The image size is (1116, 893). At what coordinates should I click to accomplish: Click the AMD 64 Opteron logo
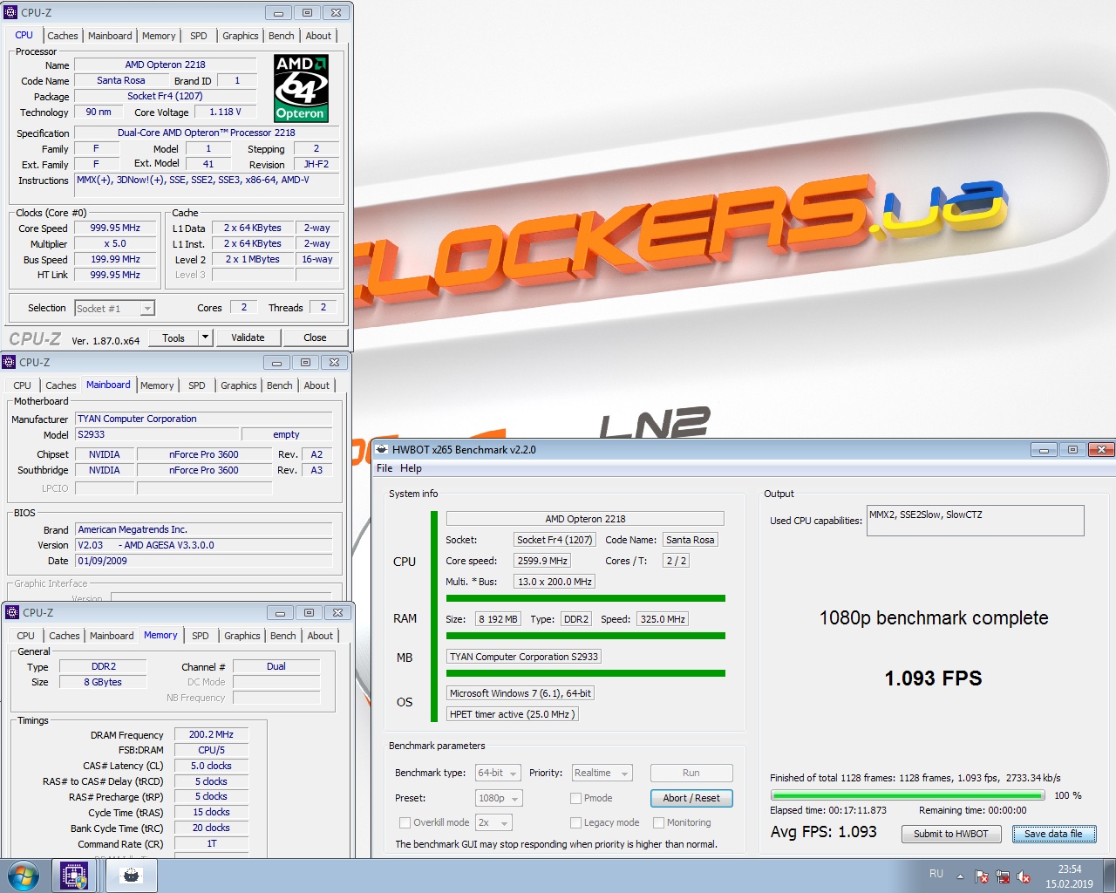pos(301,88)
